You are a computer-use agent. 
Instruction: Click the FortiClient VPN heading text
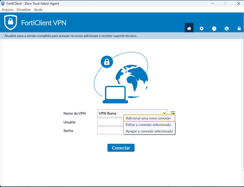(44, 23)
